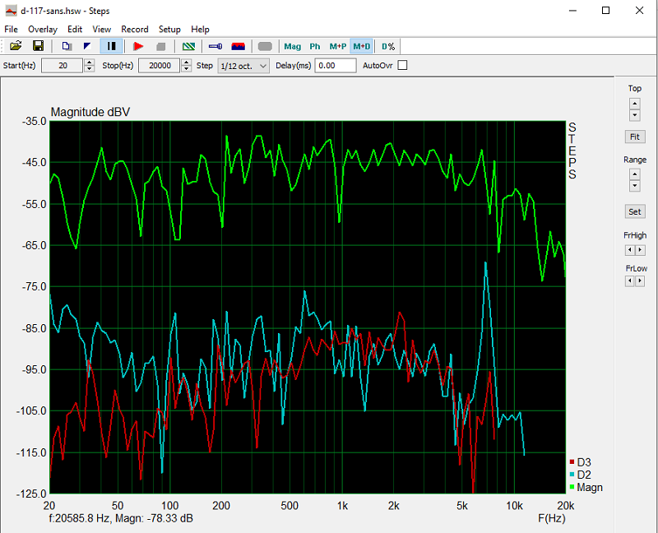Screen dimensions: 658x533
Task: Switch to D% distortion view
Action: (x=388, y=47)
